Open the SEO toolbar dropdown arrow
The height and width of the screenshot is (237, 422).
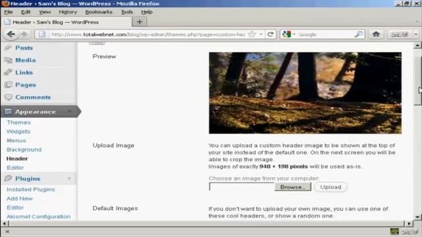416,34
